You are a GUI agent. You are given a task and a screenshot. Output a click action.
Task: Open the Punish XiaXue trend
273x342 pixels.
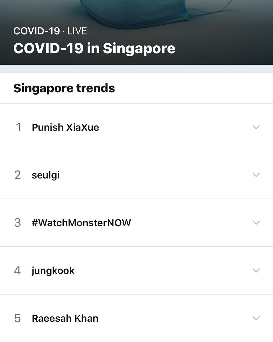(65, 127)
